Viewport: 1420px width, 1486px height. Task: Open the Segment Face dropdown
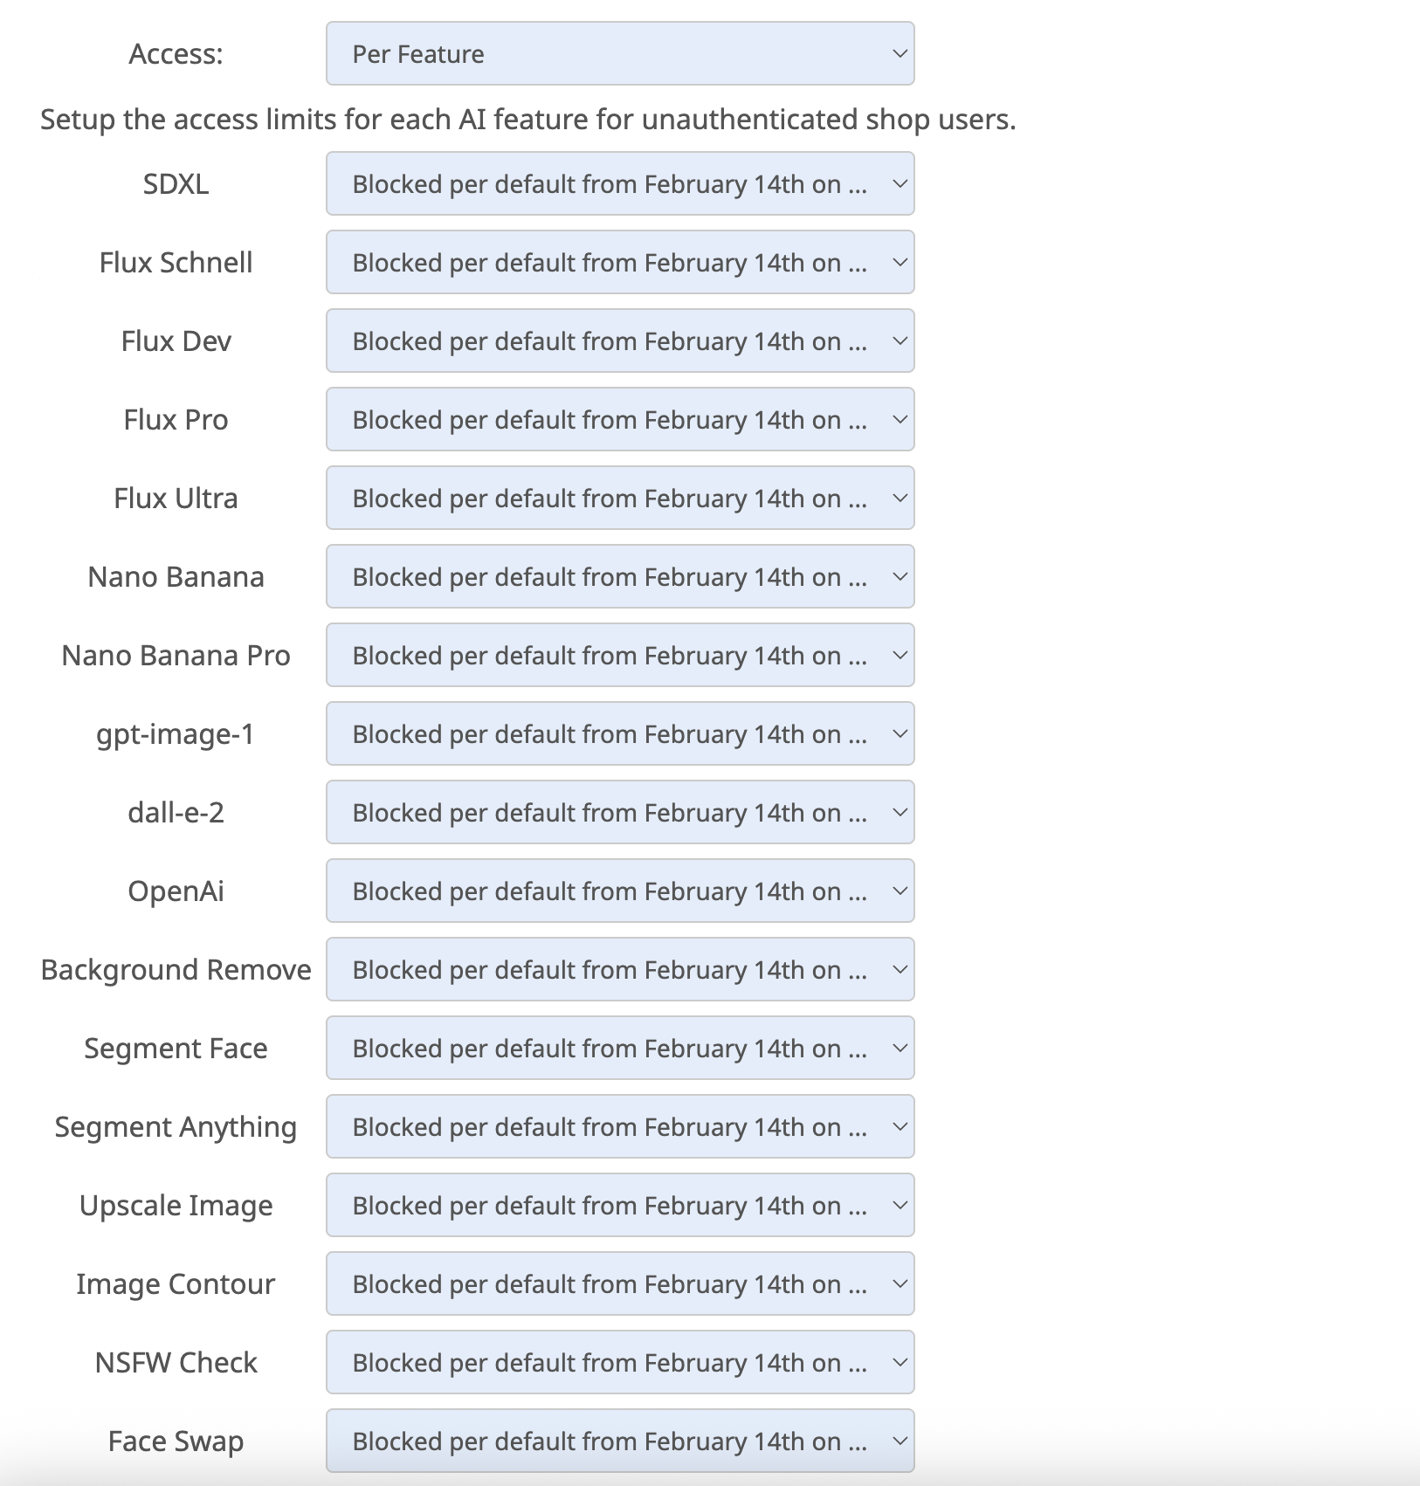[620, 1048]
